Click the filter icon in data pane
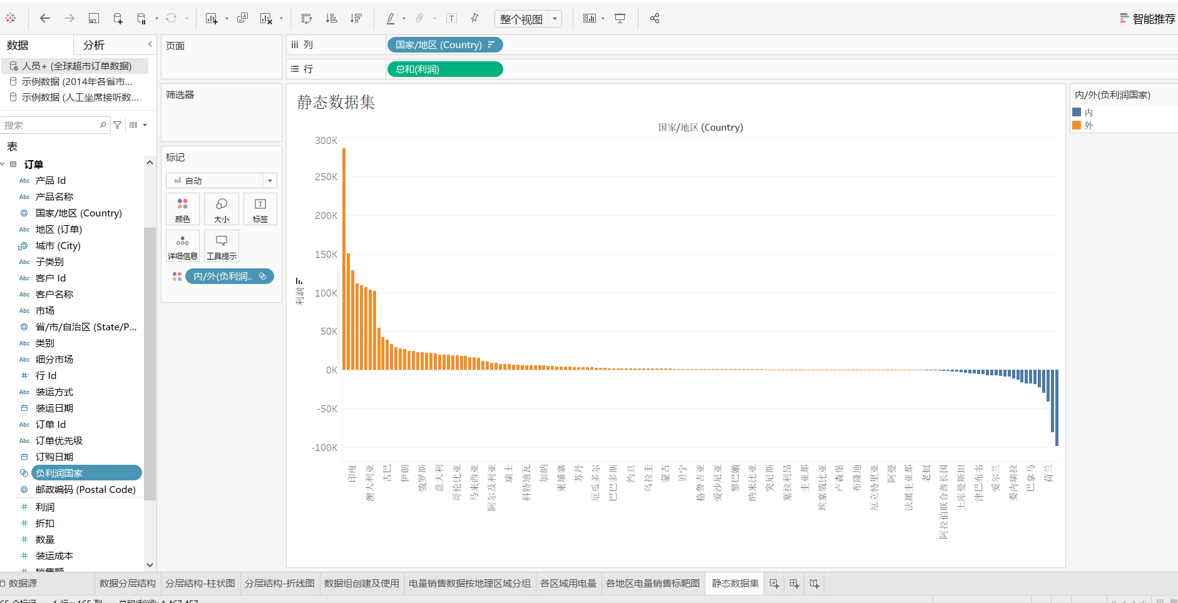Screen dimensions: 1178x603 click(117, 125)
